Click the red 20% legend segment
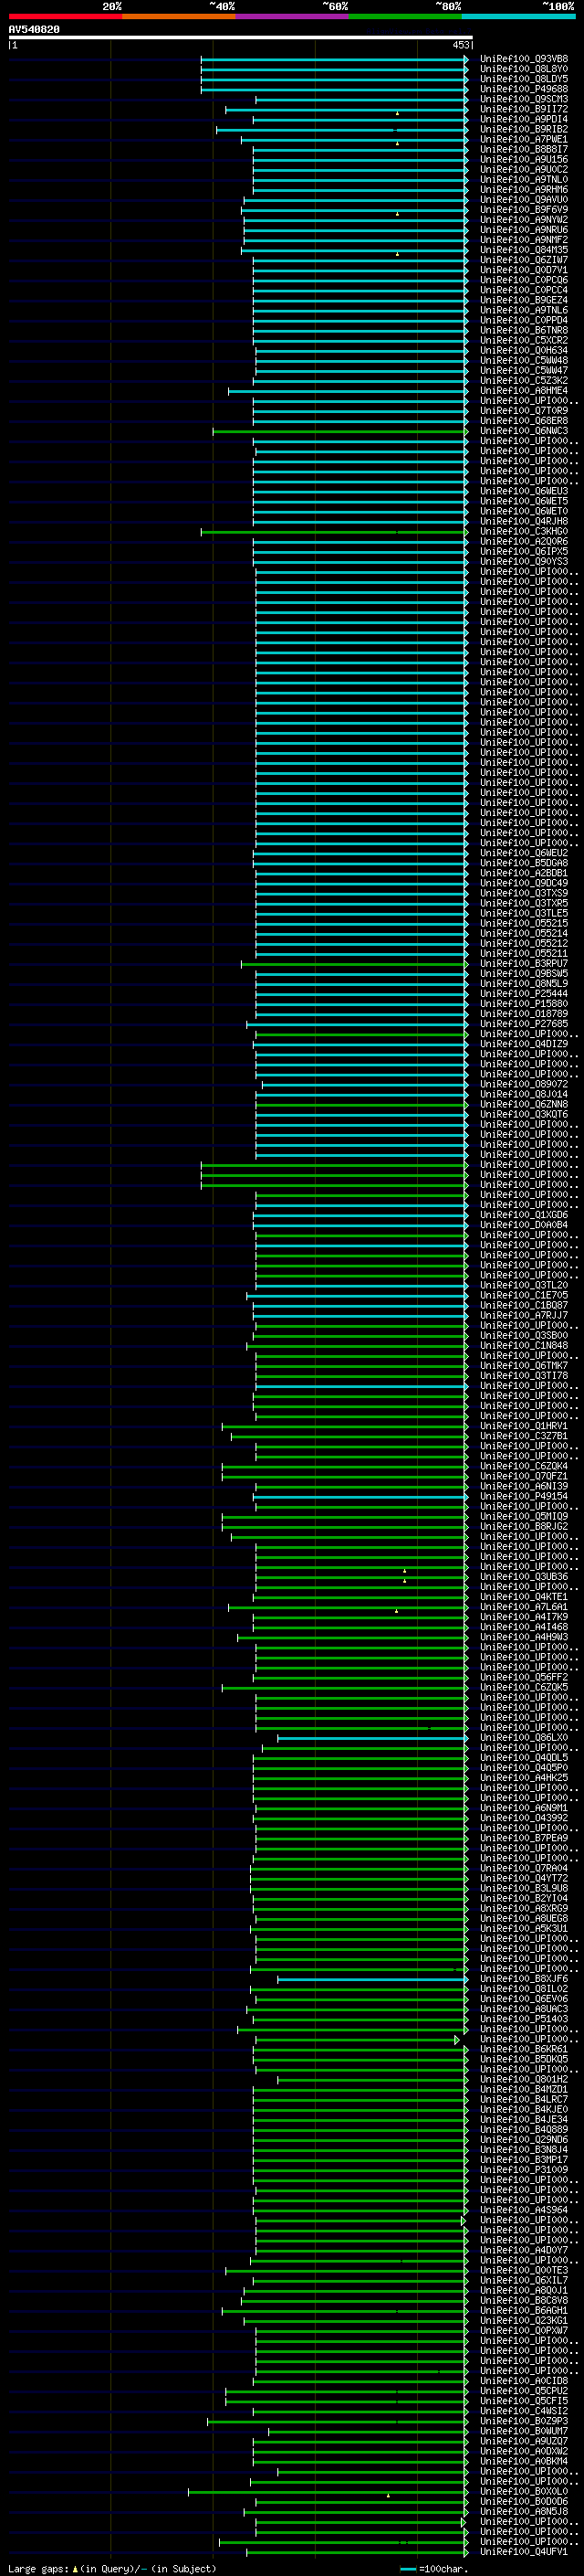584x2576 pixels. click(x=65, y=16)
